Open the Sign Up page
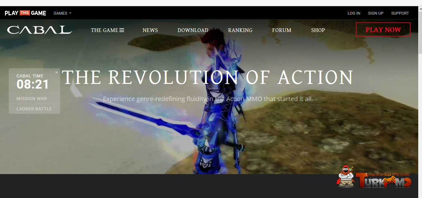The image size is (422, 198). coord(376,13)
